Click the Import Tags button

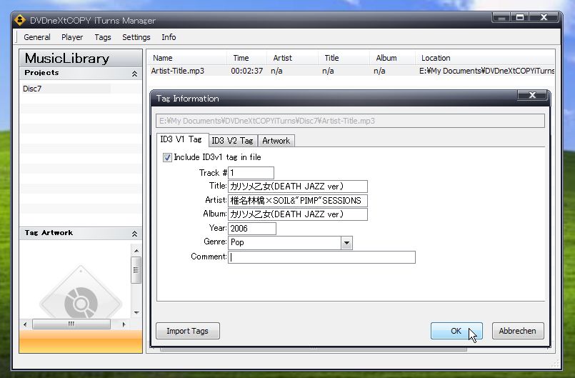[188, 331]
